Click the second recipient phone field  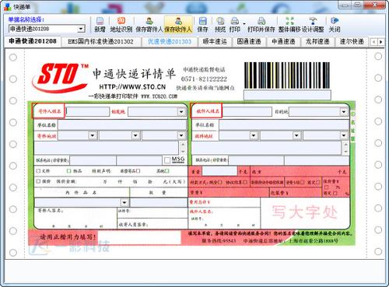point(317,161)
